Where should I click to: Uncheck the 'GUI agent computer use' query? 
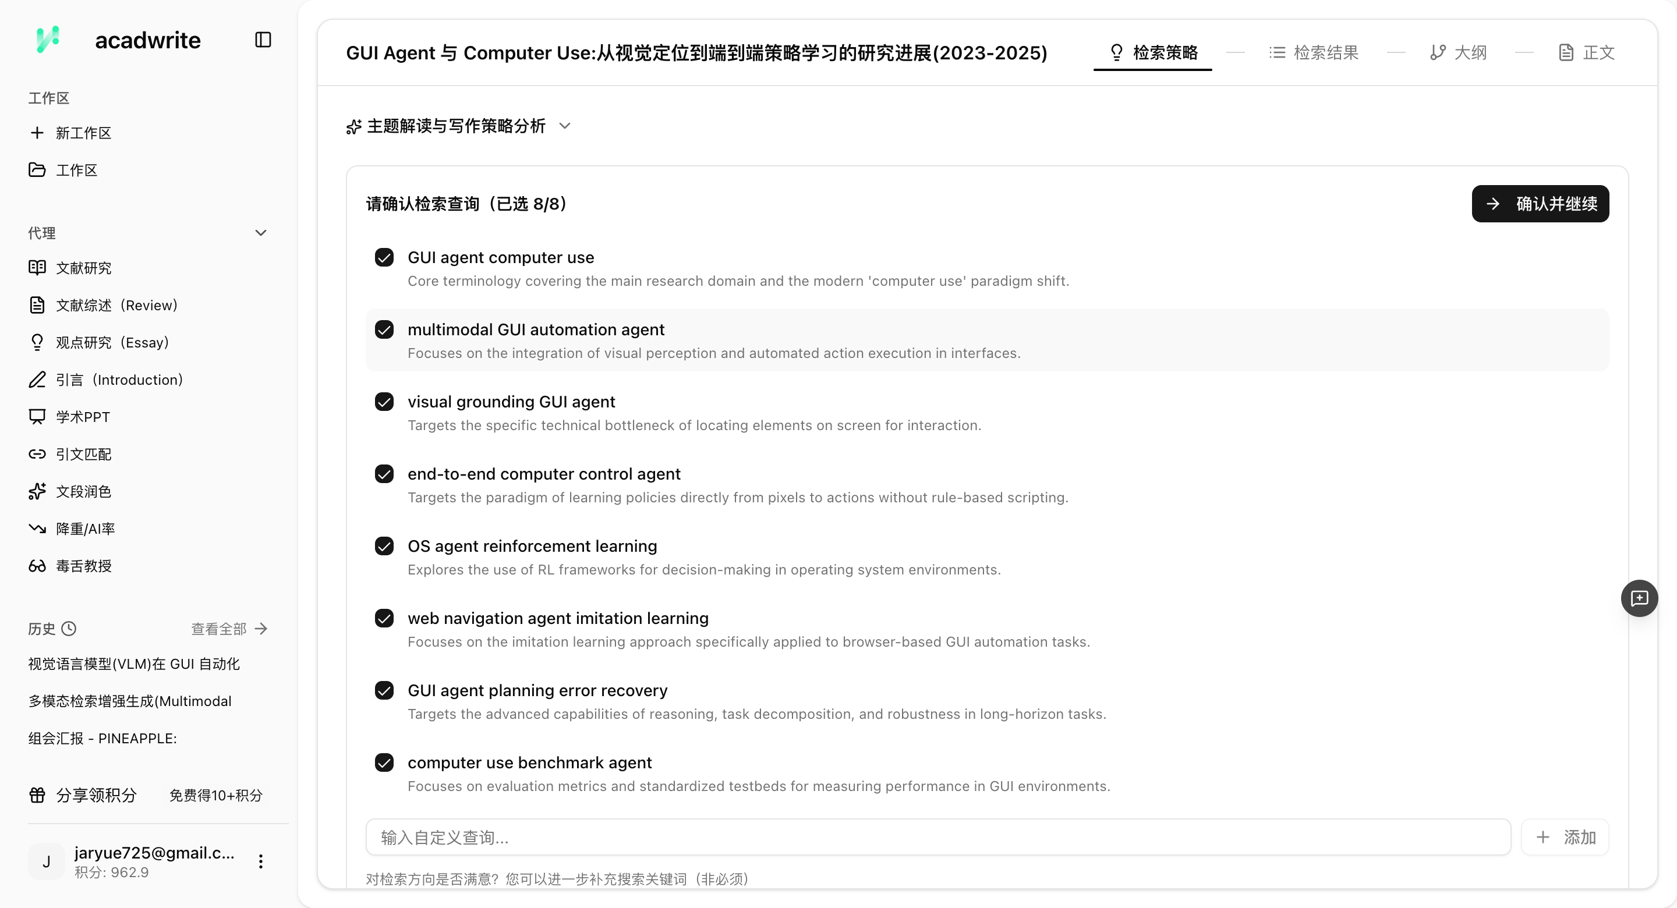[384, 258]
